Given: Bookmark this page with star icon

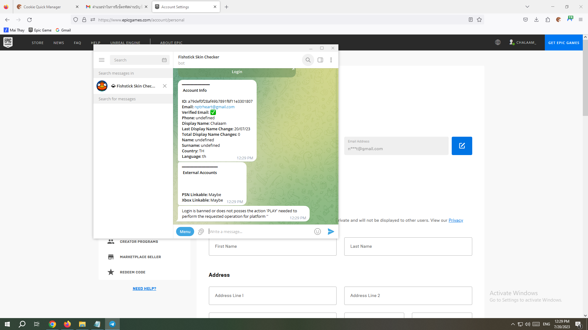Looking at the screenshot, I should pyautogui.click(x=479, y=20).
